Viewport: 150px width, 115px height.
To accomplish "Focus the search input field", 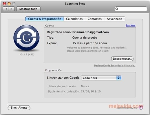I will pyautogui.click(x=131, y=9).
